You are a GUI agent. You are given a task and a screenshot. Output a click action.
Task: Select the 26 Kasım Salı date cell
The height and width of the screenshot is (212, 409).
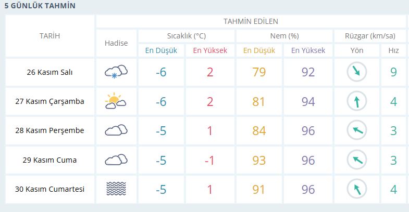[x=50, y=72]
